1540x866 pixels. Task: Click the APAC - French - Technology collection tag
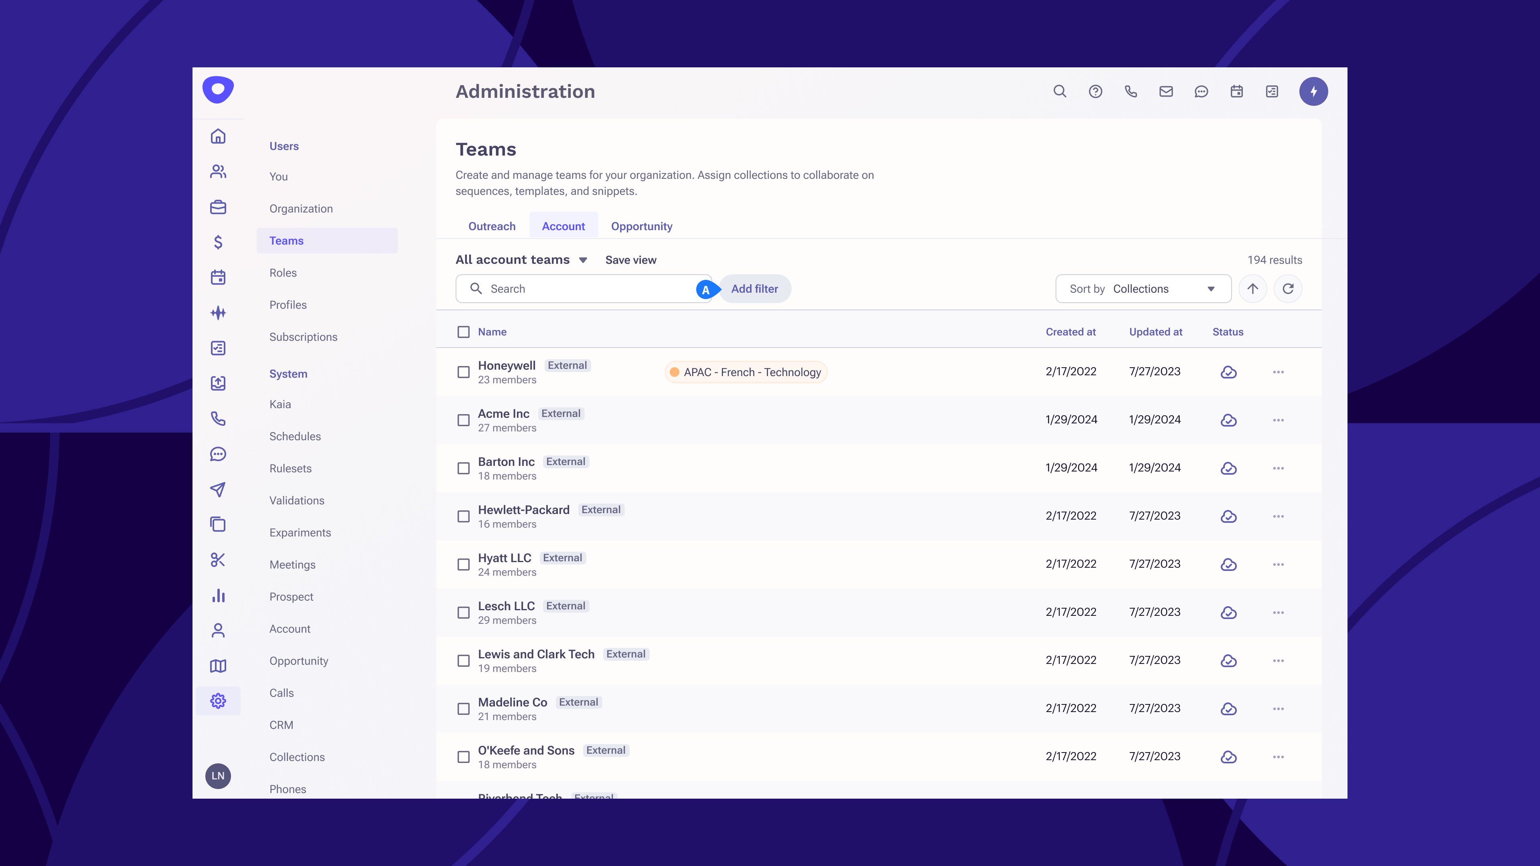(x=746, y=372)
